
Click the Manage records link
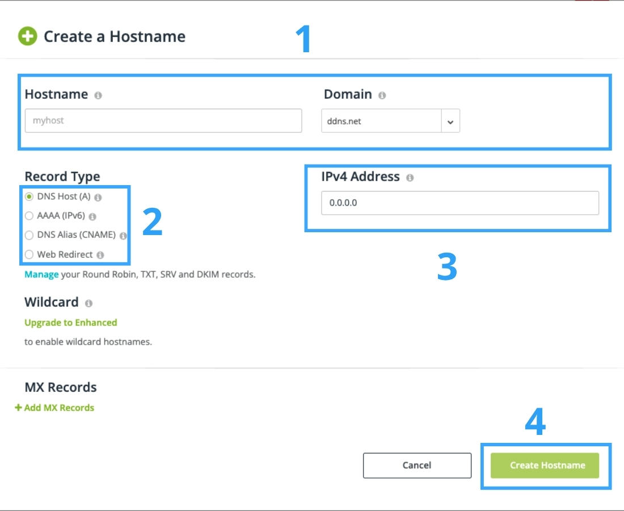(x=41, y=274)
